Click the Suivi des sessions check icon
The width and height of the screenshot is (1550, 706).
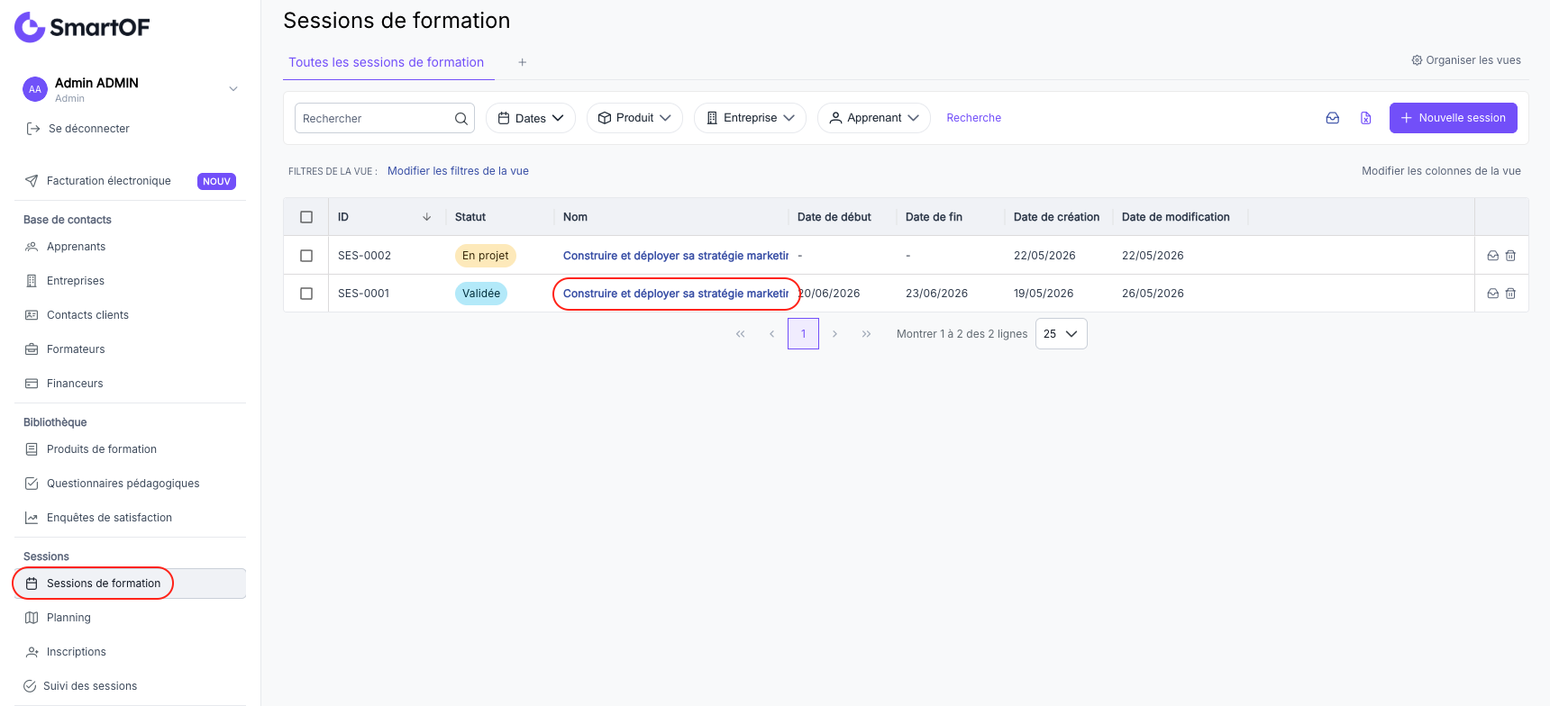tap(30, 686)
